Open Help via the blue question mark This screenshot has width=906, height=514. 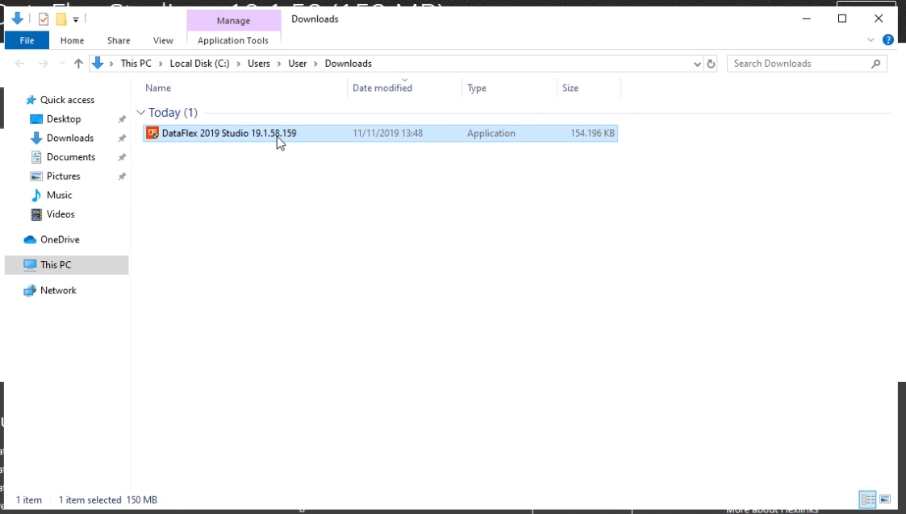888,40
